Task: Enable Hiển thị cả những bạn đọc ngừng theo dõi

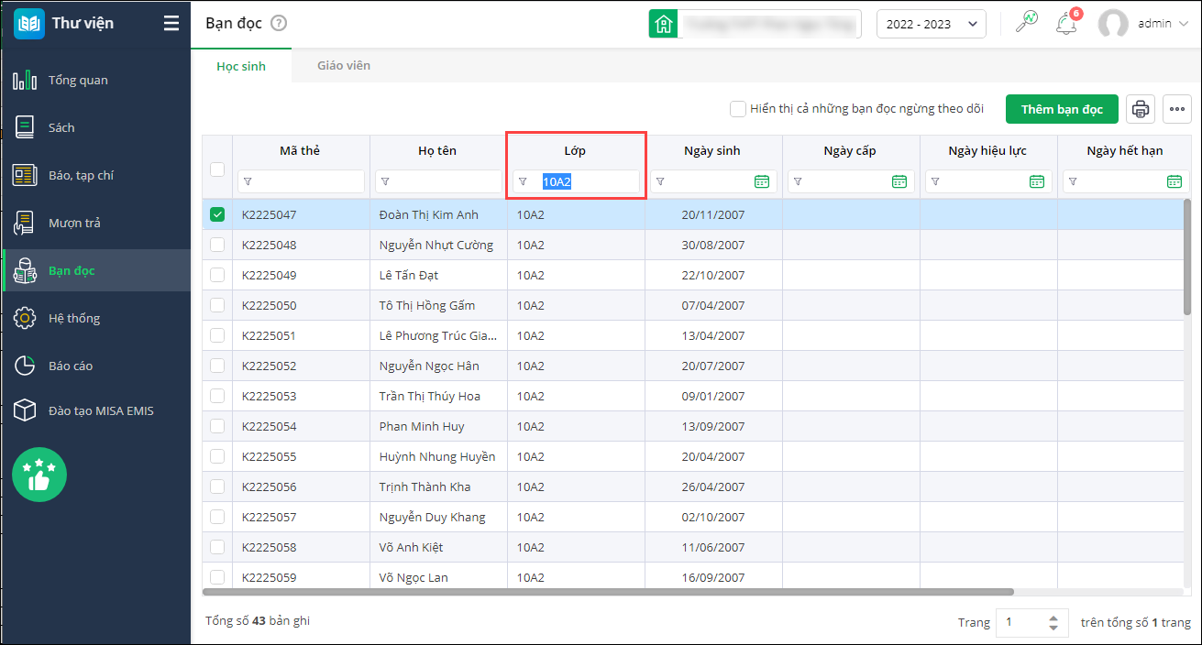Action: click(x=737, y=109)
